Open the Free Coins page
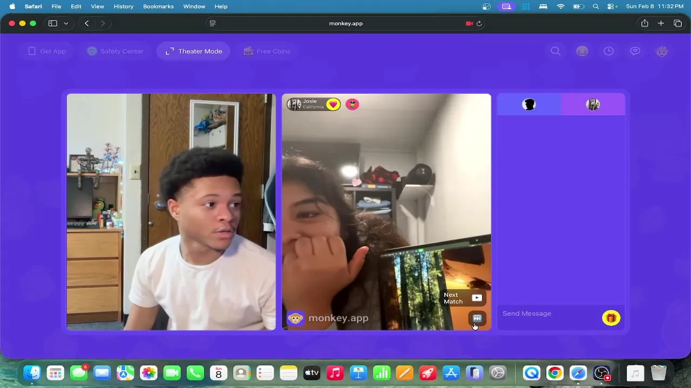Screen dimensions: 691x388 [x=267, y=51]
